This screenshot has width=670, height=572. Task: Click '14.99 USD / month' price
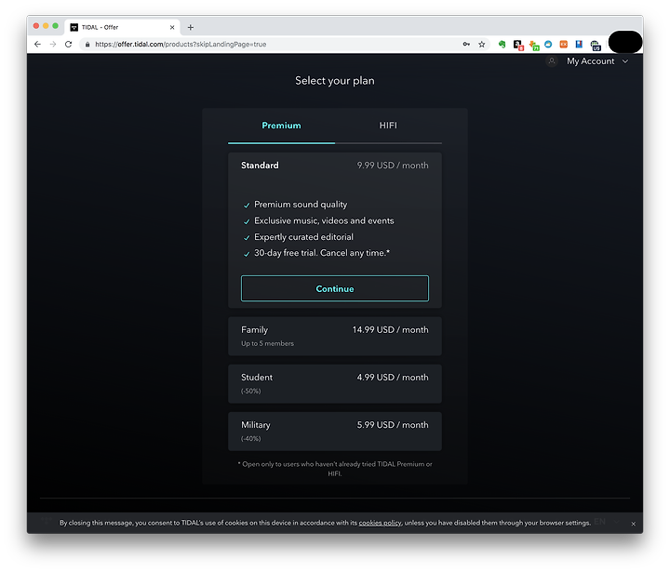pyautogui.click(x=390, y=330)
